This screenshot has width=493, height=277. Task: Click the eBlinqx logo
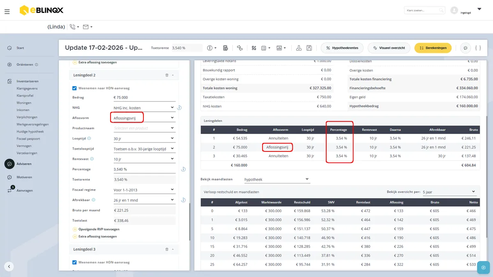pyautogui.click(x=41, y=10)
